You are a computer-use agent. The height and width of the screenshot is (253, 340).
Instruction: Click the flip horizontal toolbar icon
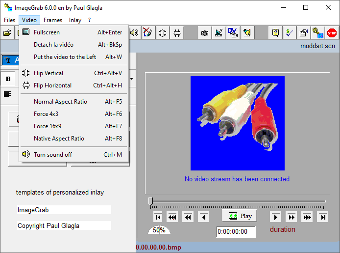[x=177, y=33]
